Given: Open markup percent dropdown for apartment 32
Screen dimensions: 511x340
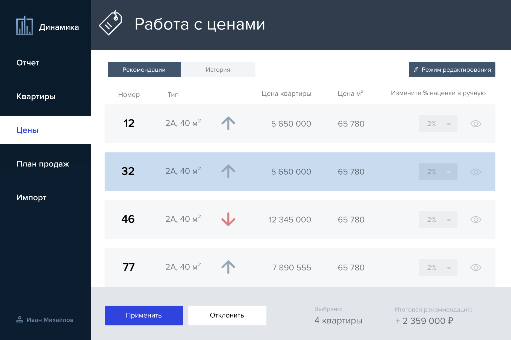Looking at the screenshot, I should coord(438,172).
